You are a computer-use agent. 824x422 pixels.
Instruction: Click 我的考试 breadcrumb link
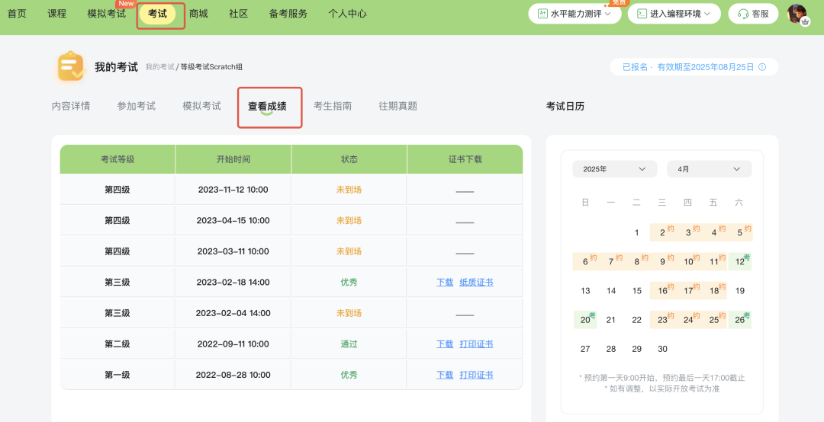pyautogui.click(x=159, y=67)
